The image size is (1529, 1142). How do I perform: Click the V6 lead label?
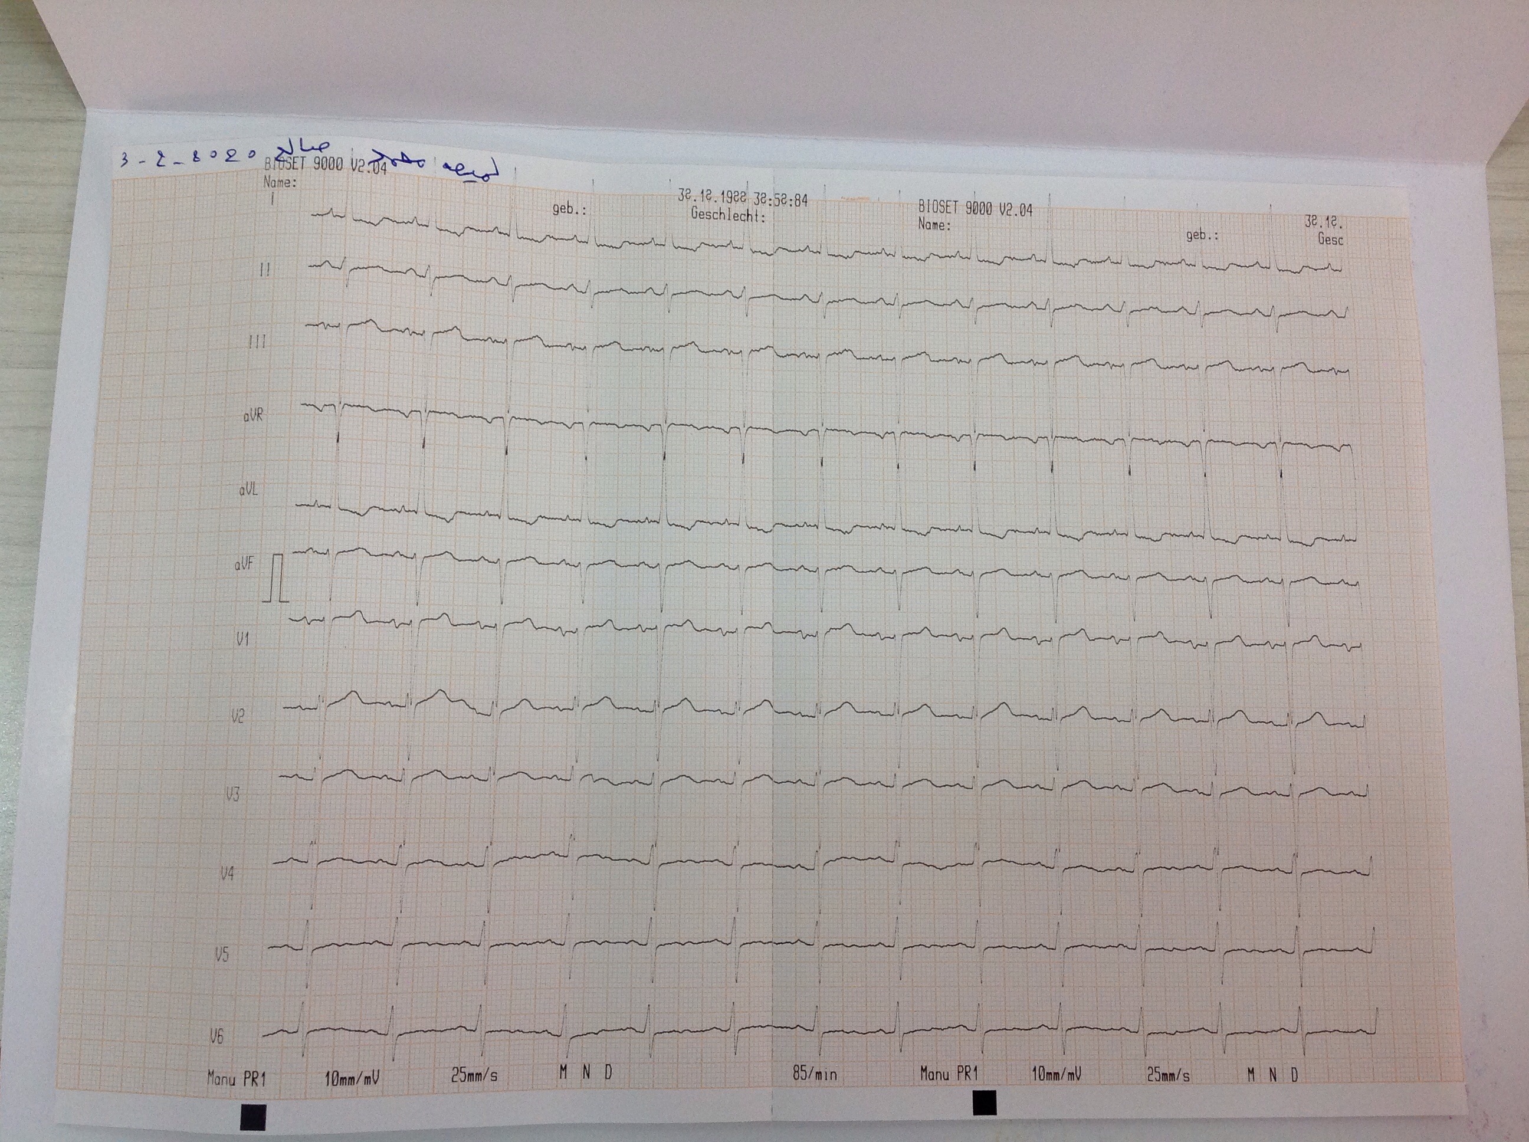(217, 1037)
